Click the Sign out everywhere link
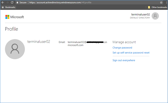 click(124, 60)
